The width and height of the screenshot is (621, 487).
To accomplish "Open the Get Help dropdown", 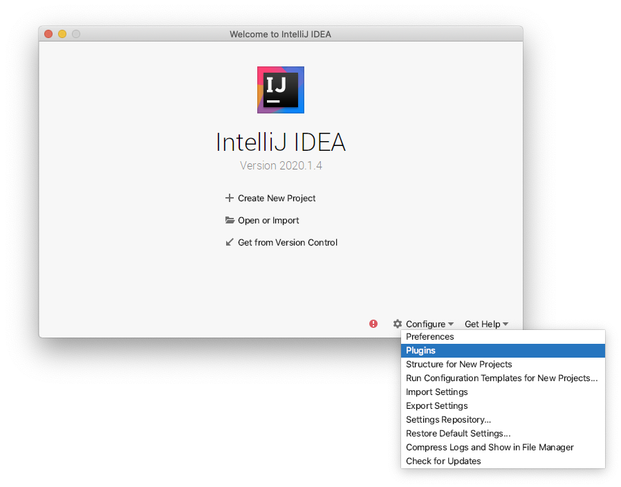I will (x=486, y=324).
